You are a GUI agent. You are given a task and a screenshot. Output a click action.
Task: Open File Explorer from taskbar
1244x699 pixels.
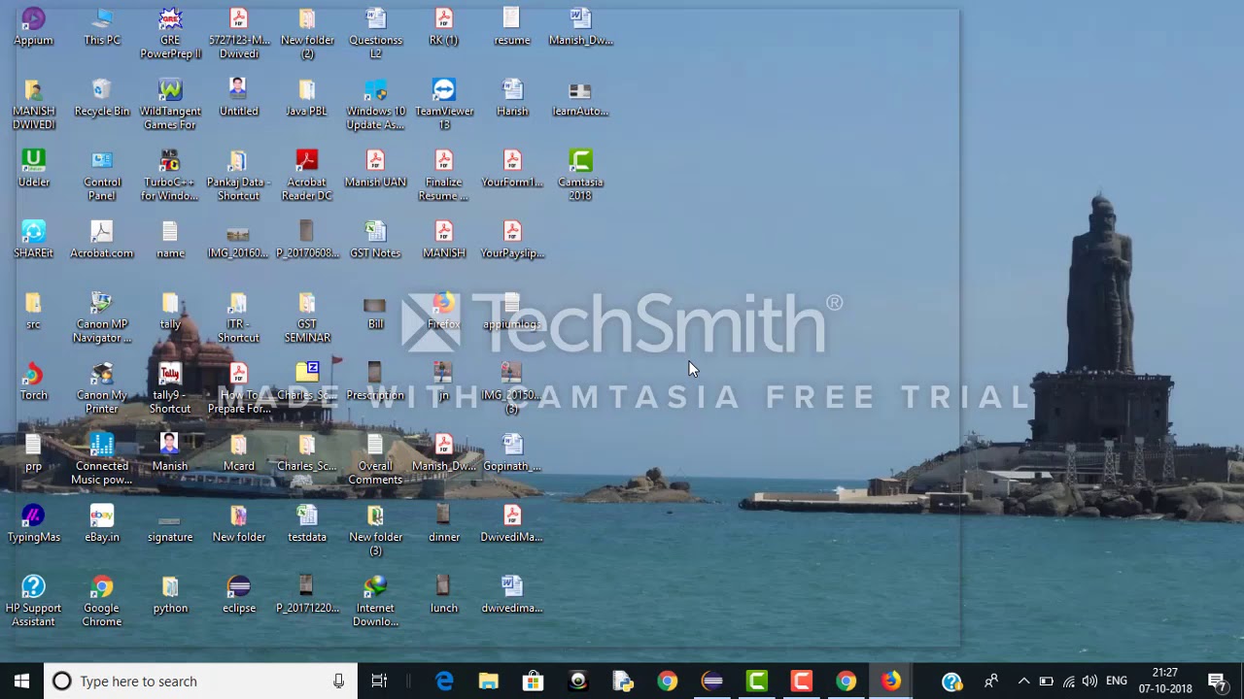tap(488, 682)
